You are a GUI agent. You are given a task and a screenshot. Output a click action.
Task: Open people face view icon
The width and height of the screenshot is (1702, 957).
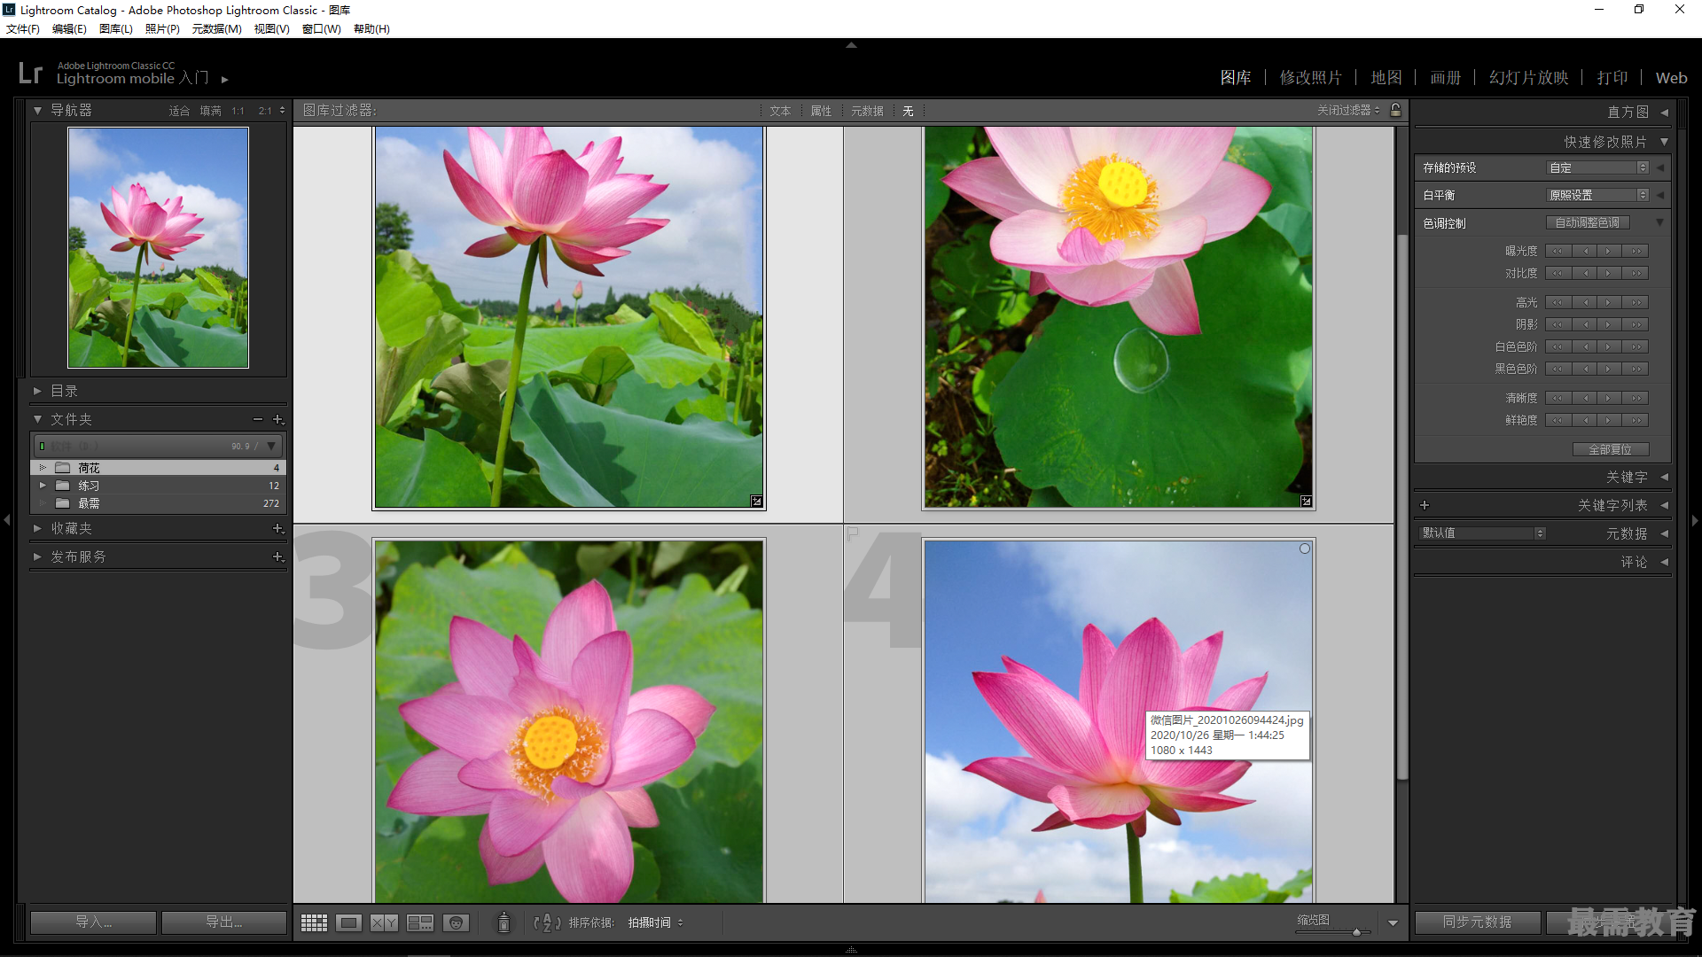(456, 922)
